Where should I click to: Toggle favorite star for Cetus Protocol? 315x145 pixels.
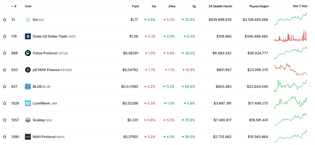coord(5,53)
